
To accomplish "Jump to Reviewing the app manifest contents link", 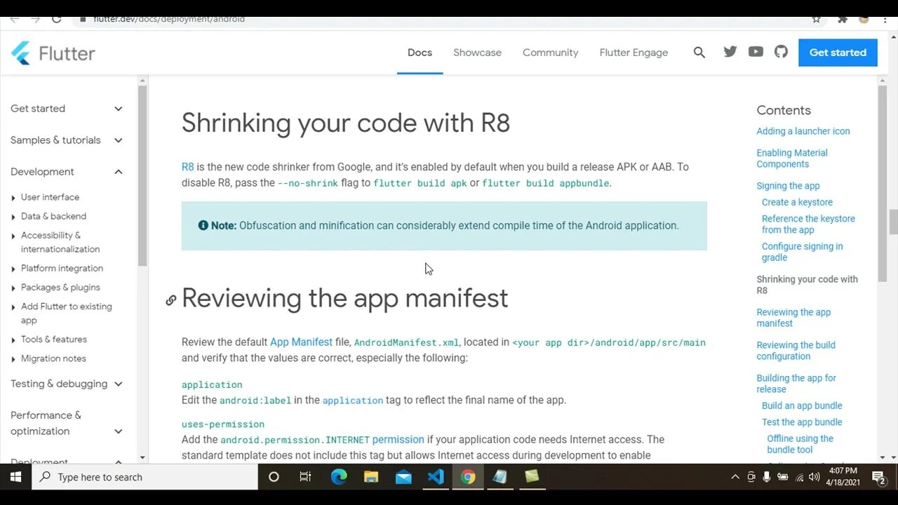I will click(x=793, y=318).
